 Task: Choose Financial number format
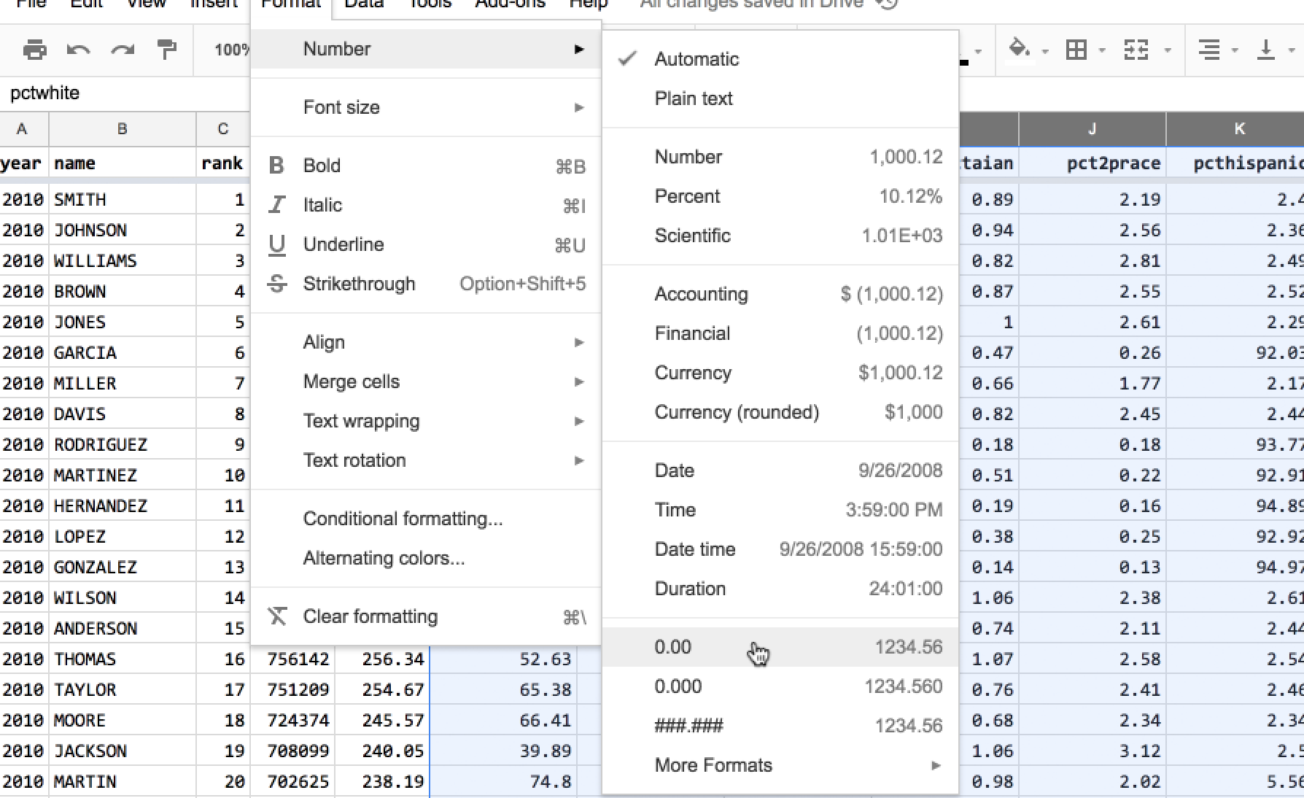(x=780, y=333)
